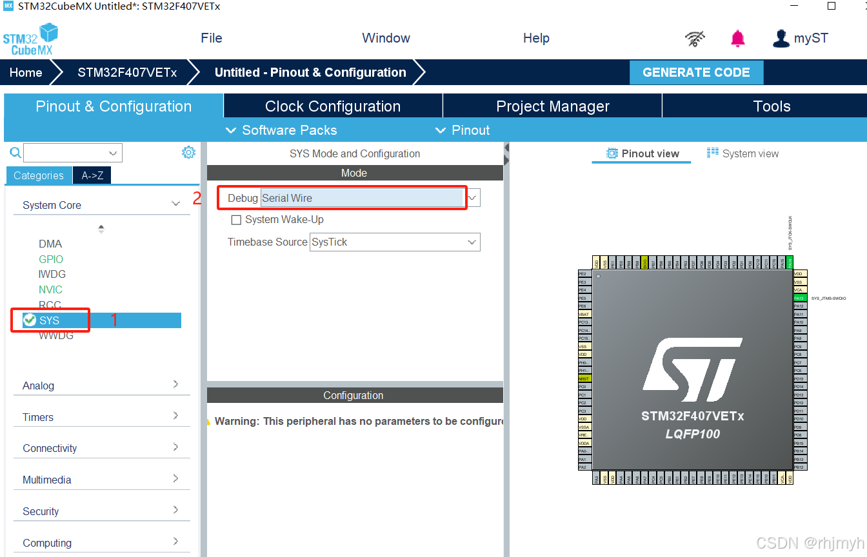Collapse the System Core category
867x557 pixels.
(175, 202)
